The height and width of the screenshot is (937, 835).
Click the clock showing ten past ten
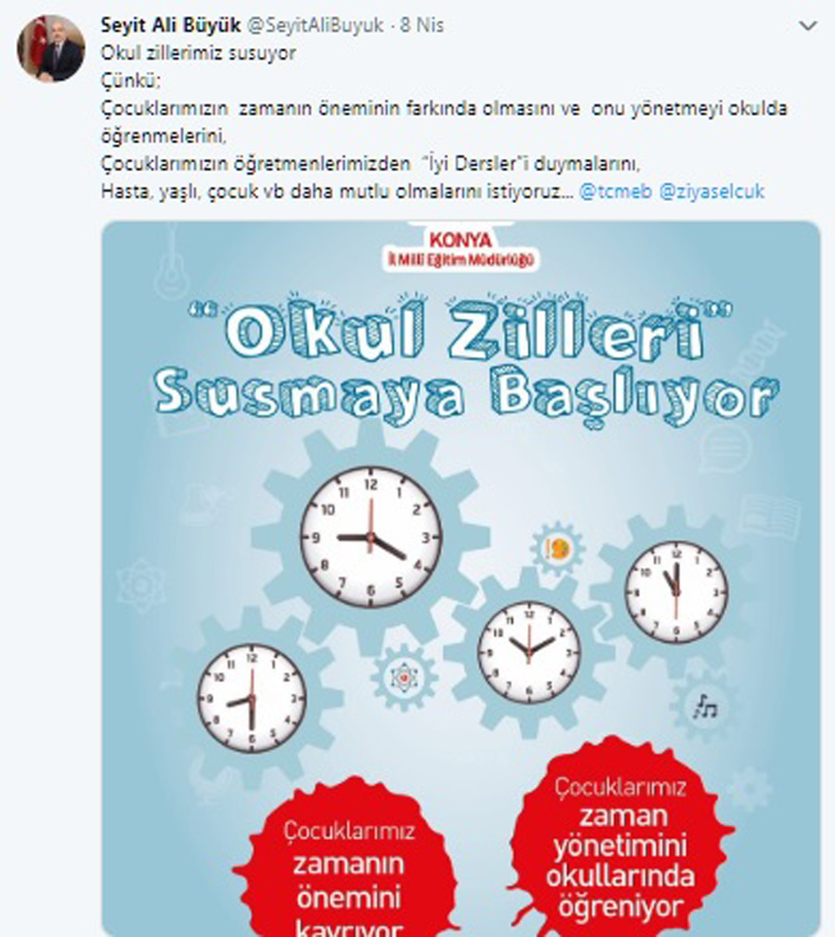529,652
